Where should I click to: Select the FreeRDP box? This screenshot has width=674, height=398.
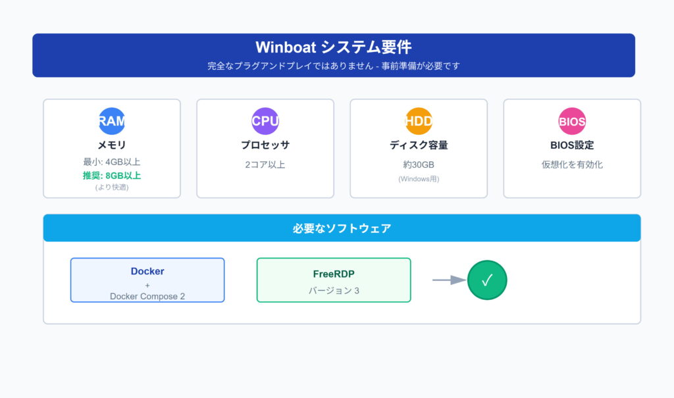click(x=334, y=280)
